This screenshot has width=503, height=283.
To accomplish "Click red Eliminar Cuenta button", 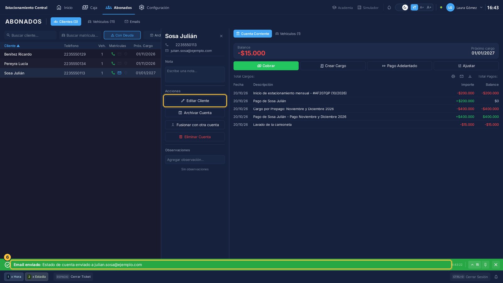I will (x=195, y=137).
